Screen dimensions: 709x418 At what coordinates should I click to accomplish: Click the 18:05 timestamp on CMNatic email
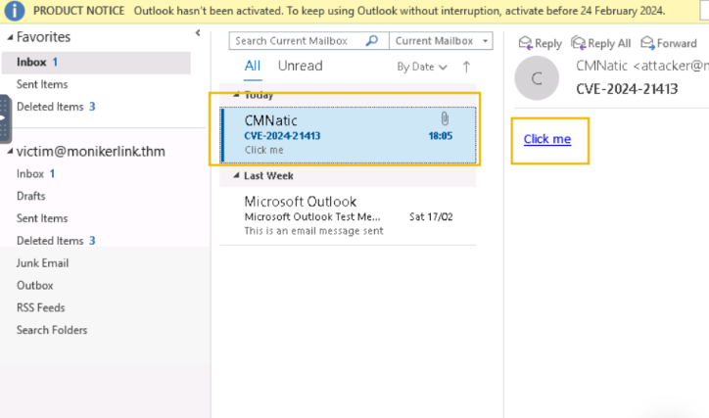point(441,135)
